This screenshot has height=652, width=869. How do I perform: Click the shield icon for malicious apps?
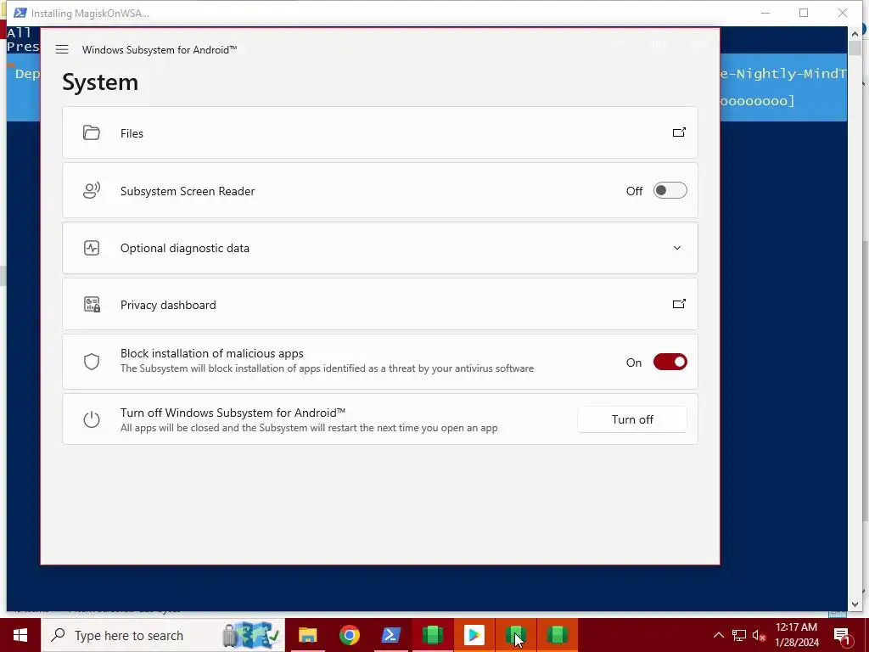[92, 362]
